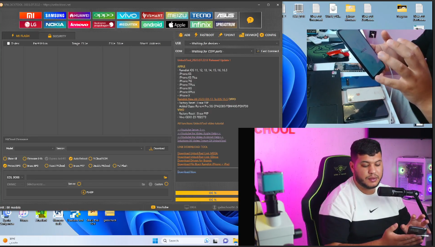Select the Apple brand icon

177,25
